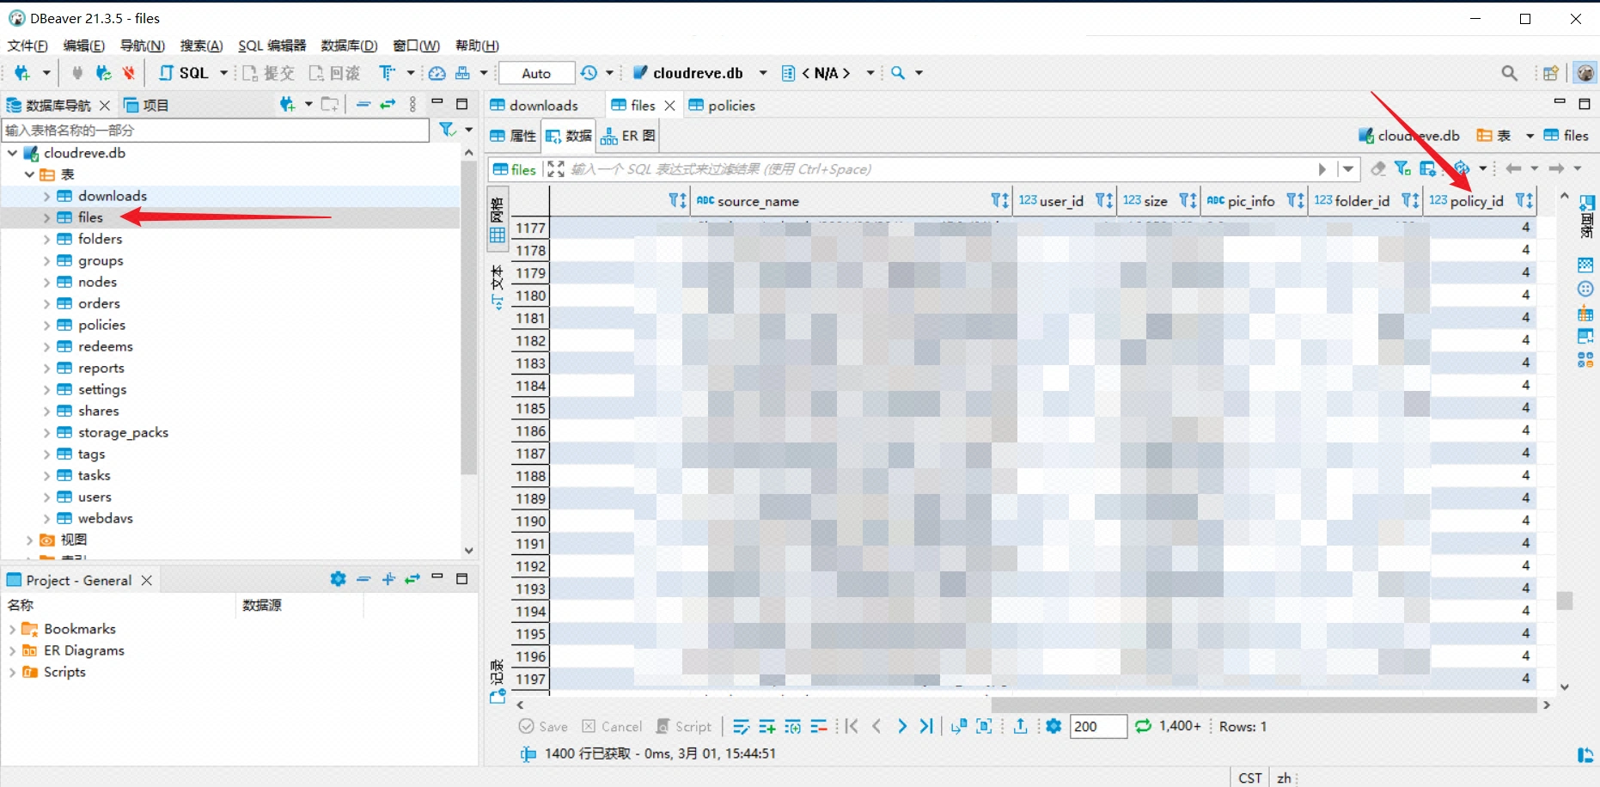Open the Auto commit mode box
This screenshot has width=1600, height=787.
[x=536, y=73]
